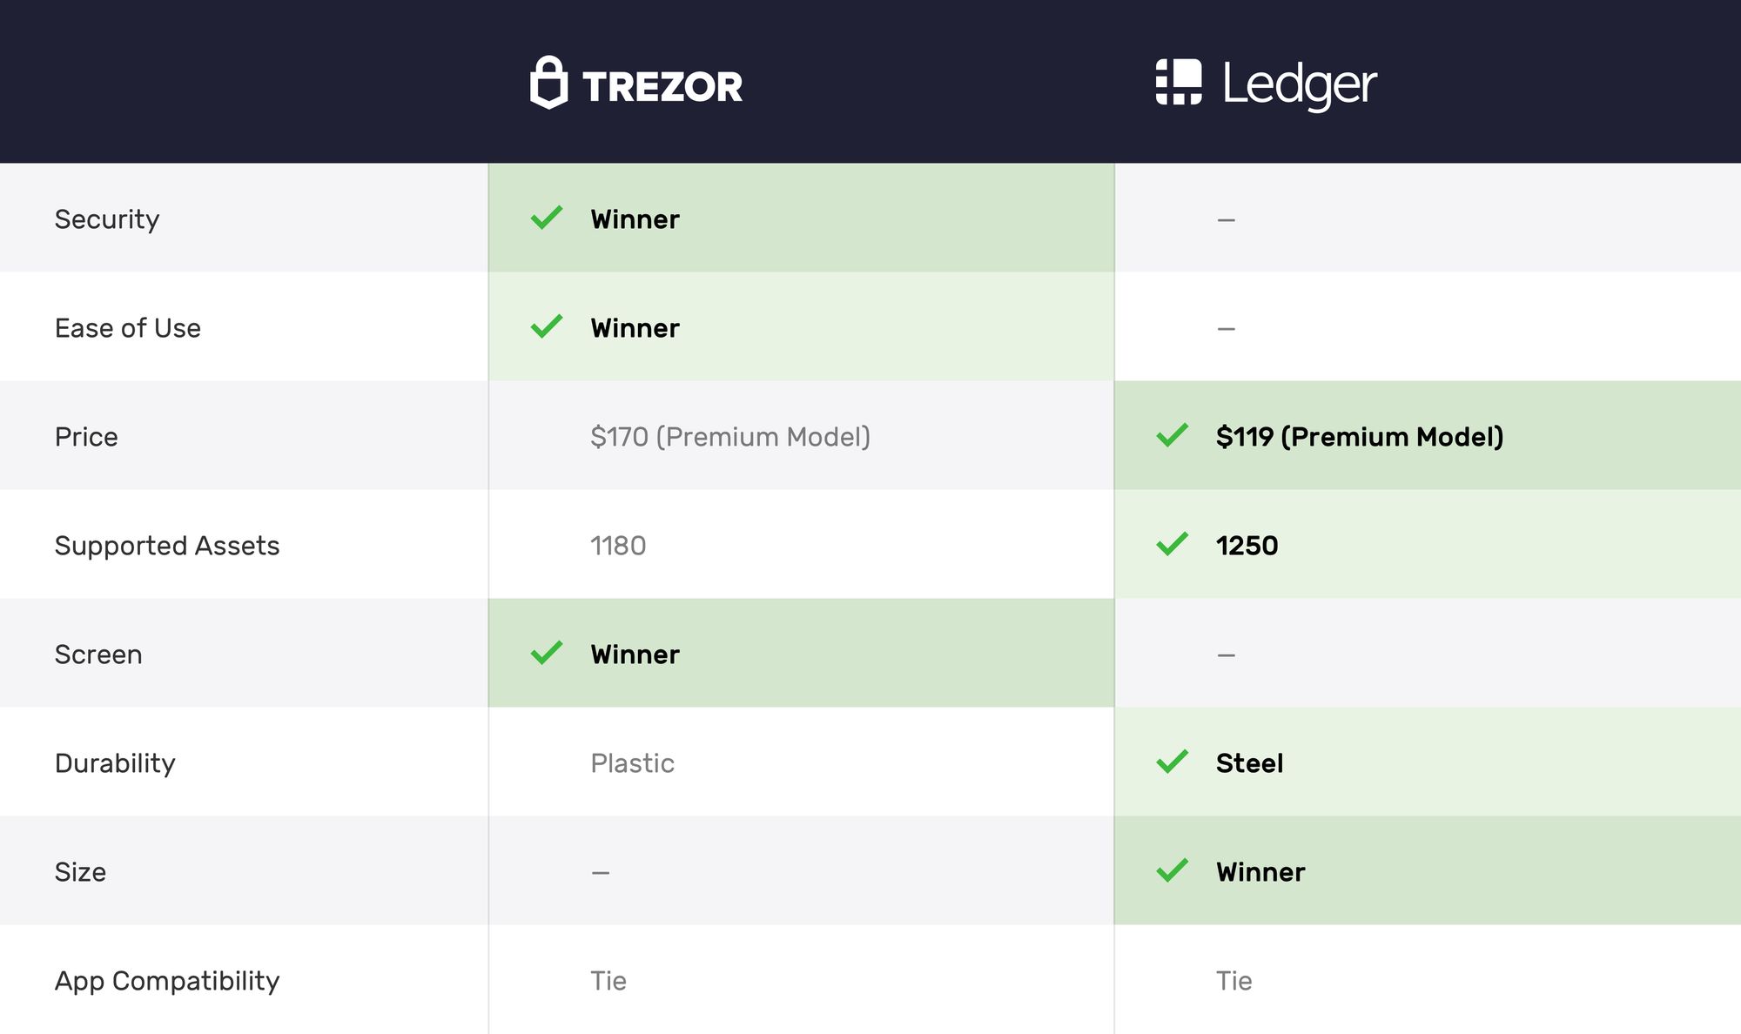
Task: Click the Ledger square logo icon
Action: pyautogui.click(x=1179, y=82)
